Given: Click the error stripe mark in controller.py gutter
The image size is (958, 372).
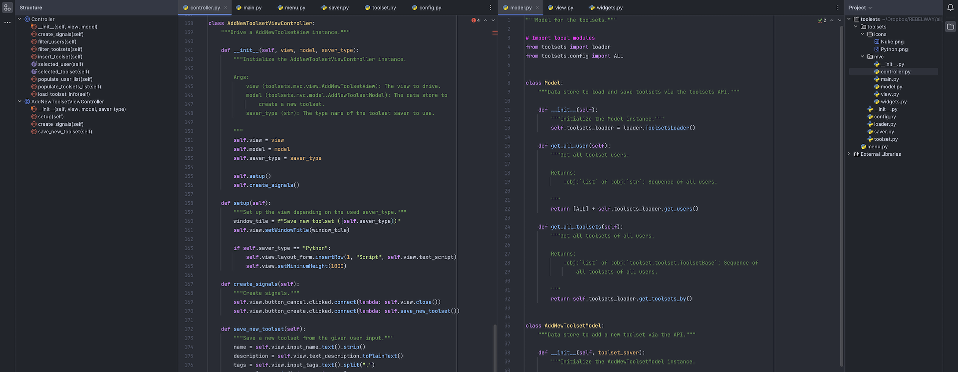Looking at the screenshot, I should pyautogui.click(x=495, y=33).
